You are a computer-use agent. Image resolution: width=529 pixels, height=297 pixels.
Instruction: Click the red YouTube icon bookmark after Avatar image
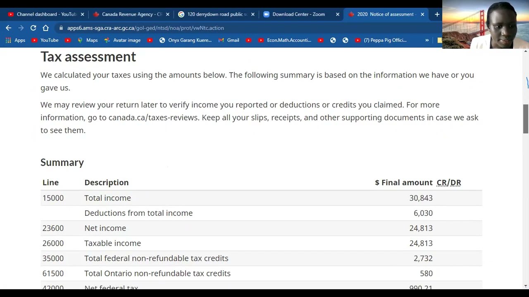150,40
